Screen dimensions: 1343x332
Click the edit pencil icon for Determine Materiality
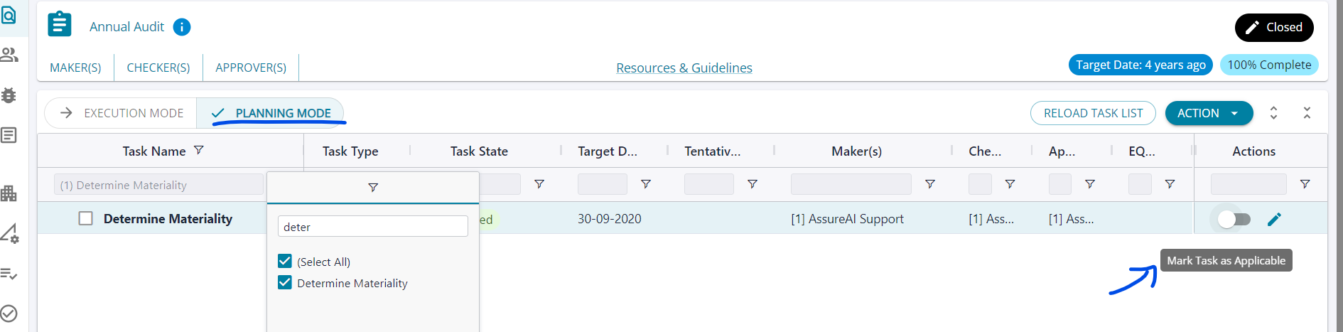1274,219
